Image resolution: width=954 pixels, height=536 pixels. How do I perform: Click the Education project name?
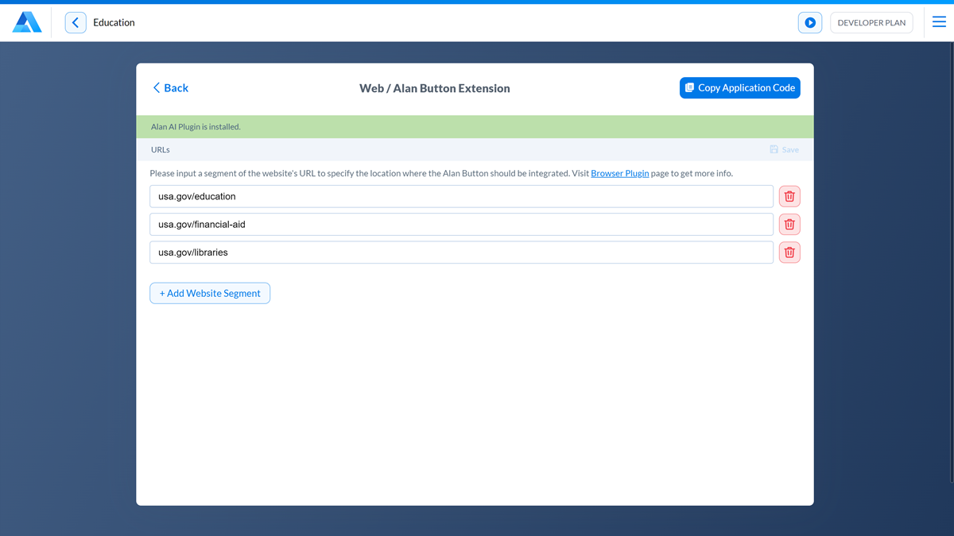[x=114, y=22]
